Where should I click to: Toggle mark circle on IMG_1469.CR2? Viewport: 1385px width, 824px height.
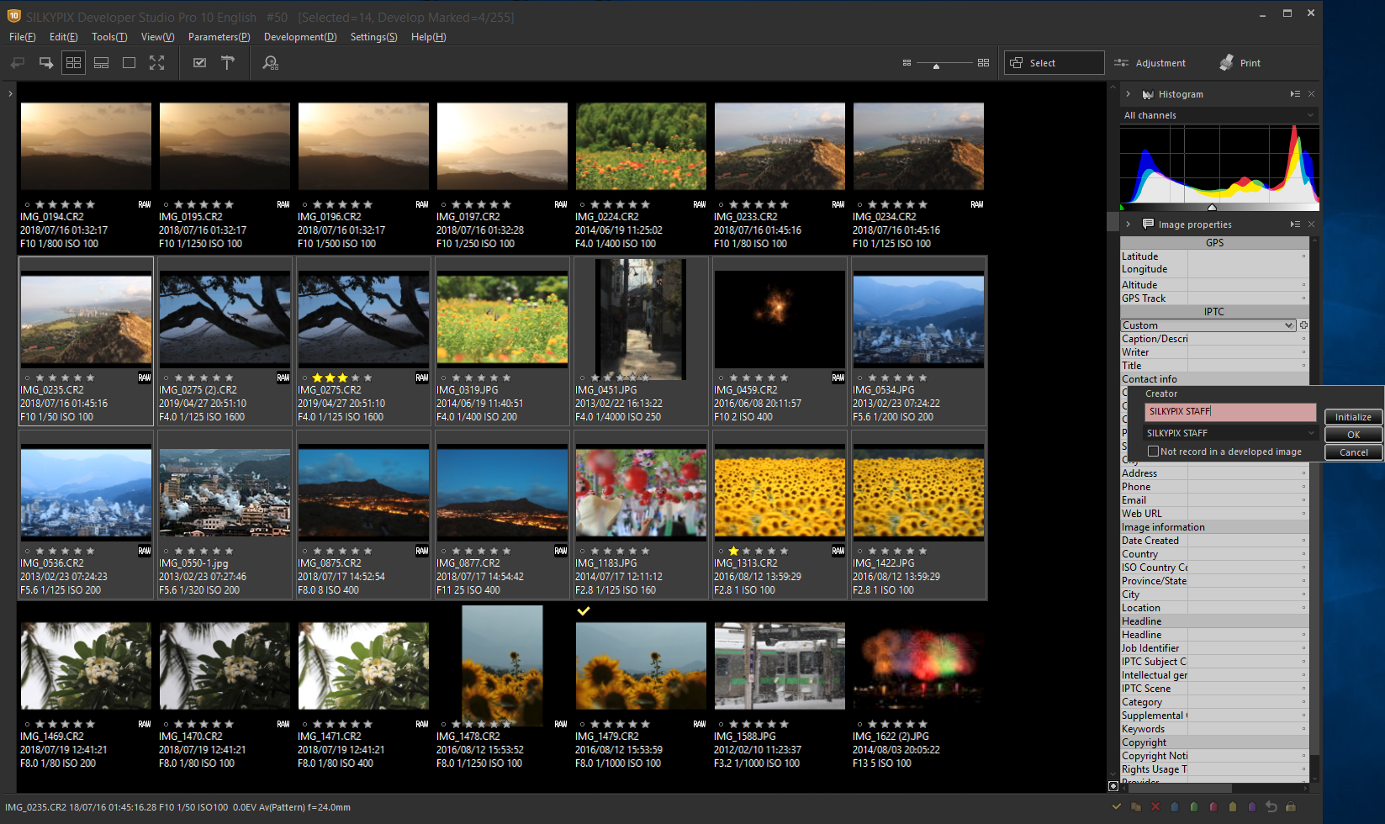tap(27, 724)
